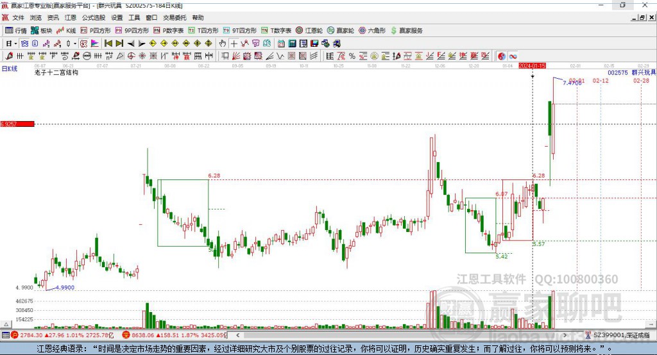Open the 资讯 menu
This screenshot has height=355, width=657.
click(53, 17)
